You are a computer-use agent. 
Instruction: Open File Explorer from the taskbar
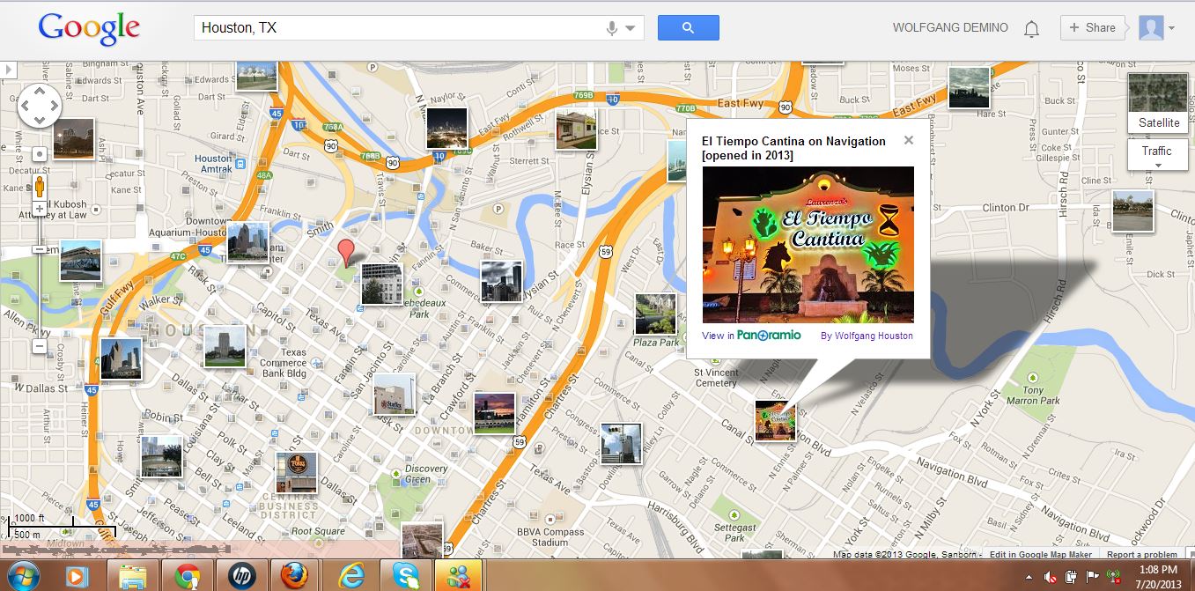pyautogui.click(x=132, y=577)
